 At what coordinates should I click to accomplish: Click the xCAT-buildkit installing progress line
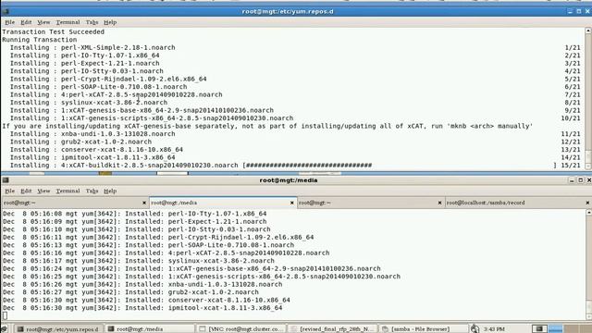(295, 166)
